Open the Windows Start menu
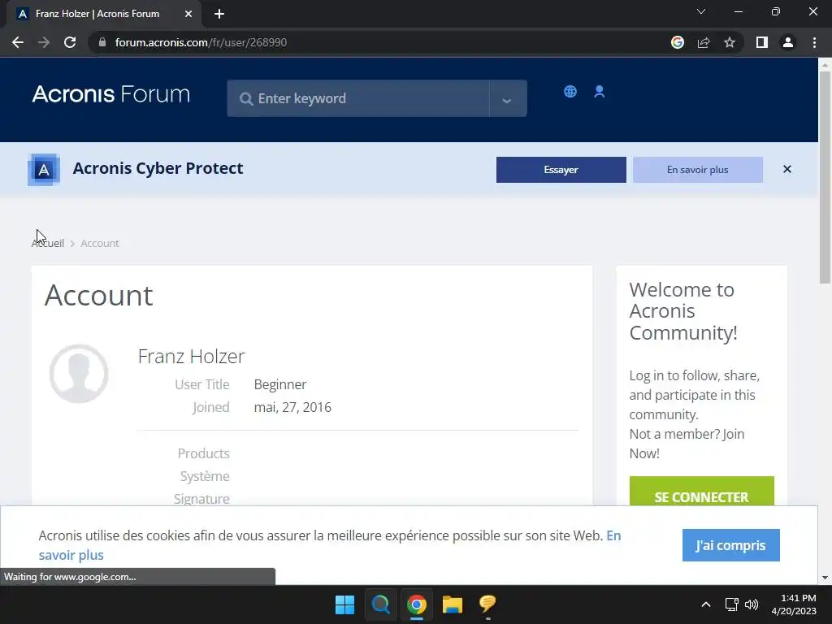 tap(344, 604)
